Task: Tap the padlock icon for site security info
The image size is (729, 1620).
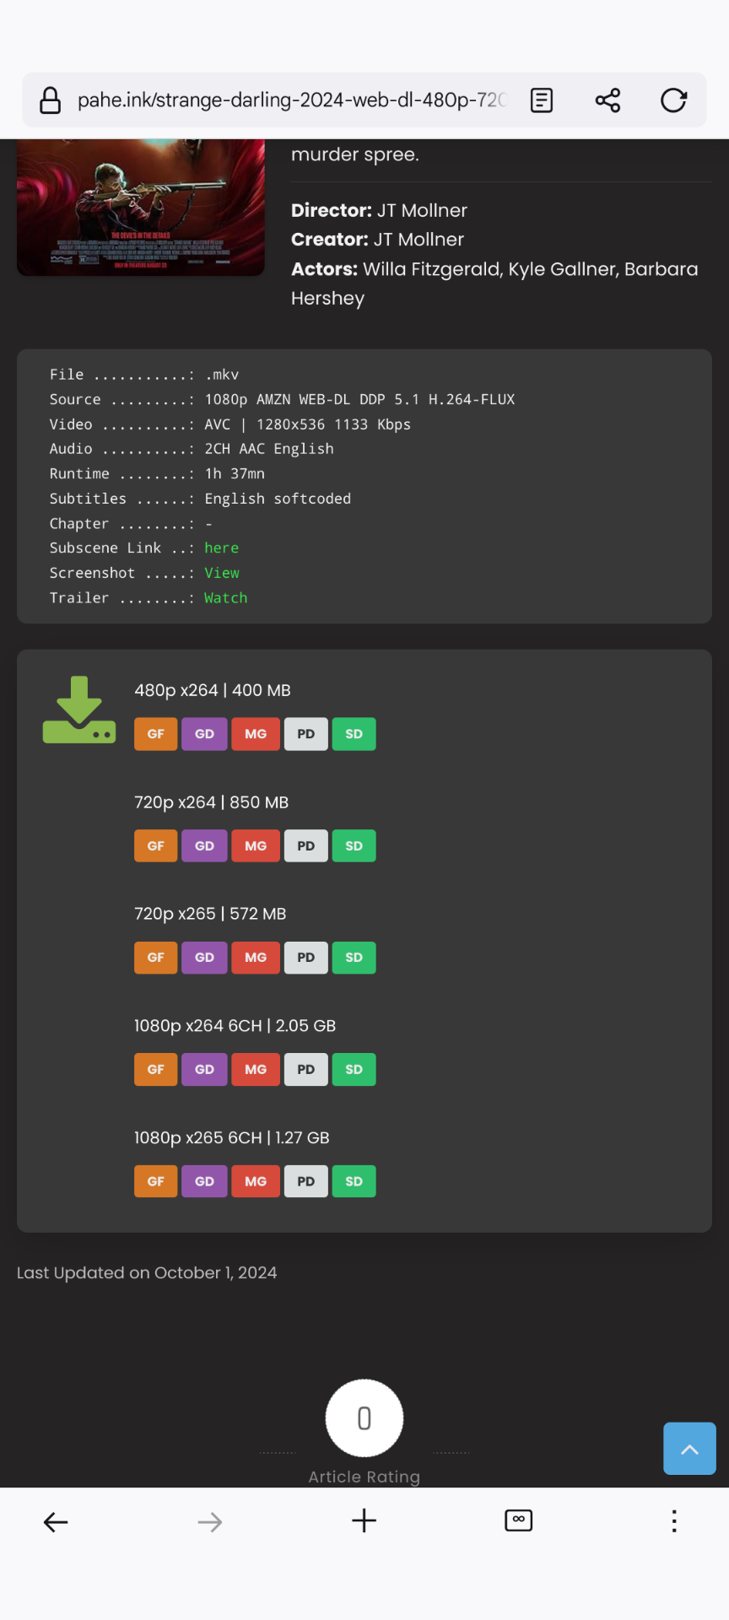Action: (x=50, y=100)
